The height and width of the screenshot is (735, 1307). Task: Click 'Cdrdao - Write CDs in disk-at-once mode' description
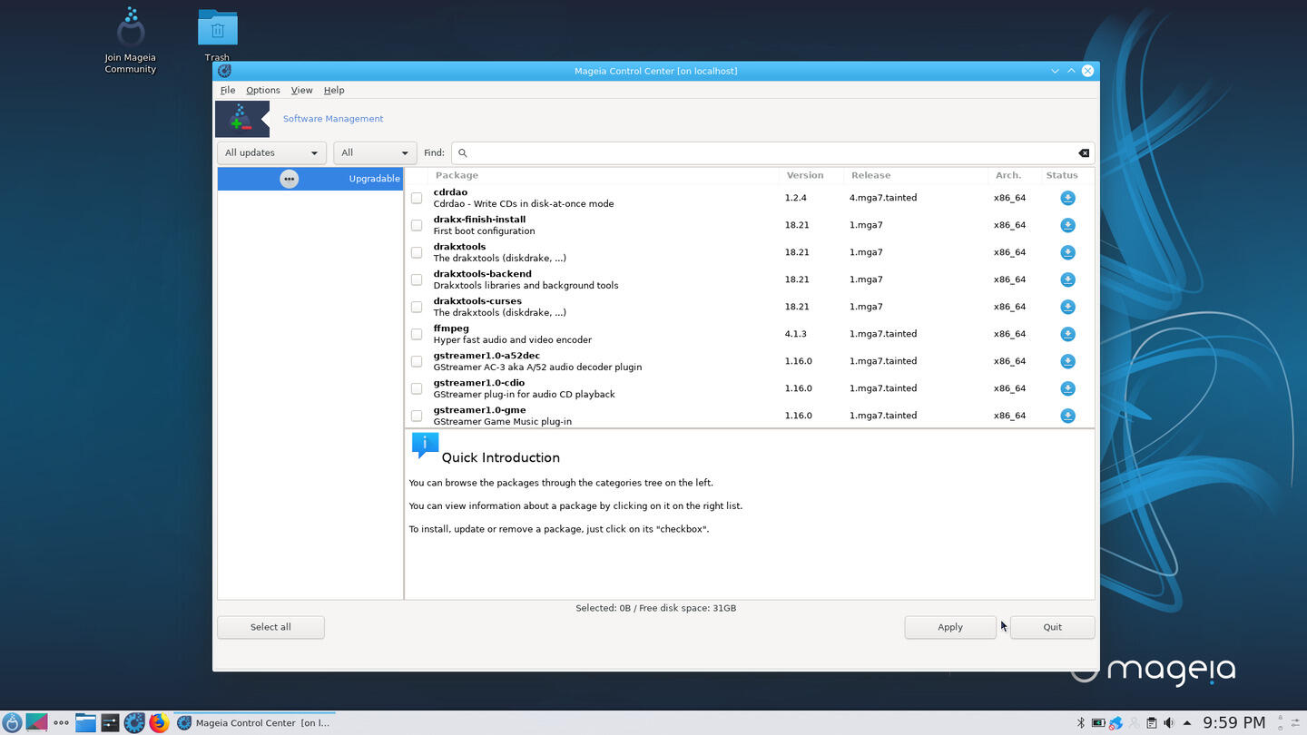point(524,204)
